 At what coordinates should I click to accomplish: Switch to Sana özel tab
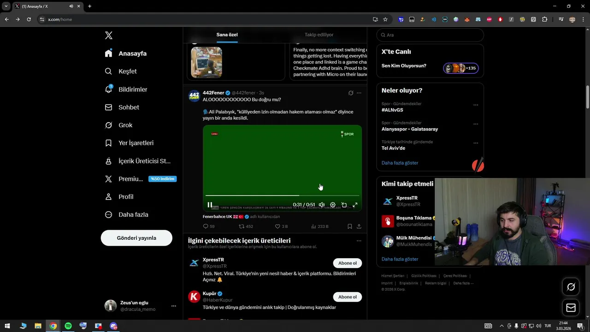click(x=227, y=35)
